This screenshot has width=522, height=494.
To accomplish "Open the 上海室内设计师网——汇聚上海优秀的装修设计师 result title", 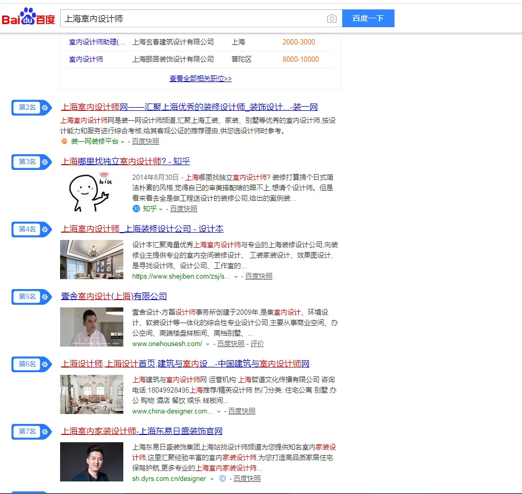I will (189, 107).
